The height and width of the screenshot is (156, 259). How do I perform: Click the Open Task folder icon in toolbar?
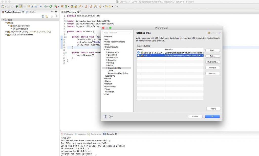[x=76, y=6]
